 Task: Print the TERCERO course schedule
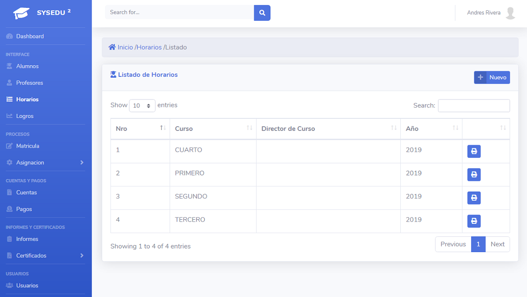click(x=474, y=221)
